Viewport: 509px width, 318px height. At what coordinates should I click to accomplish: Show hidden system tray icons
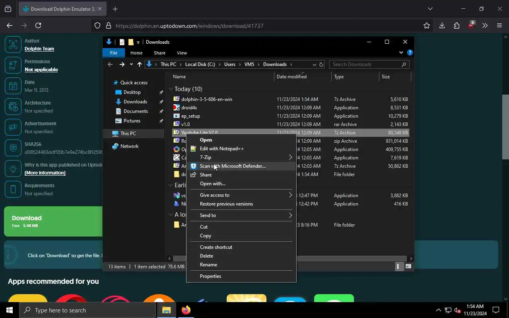pyautogui.click(x=439, y=310)
